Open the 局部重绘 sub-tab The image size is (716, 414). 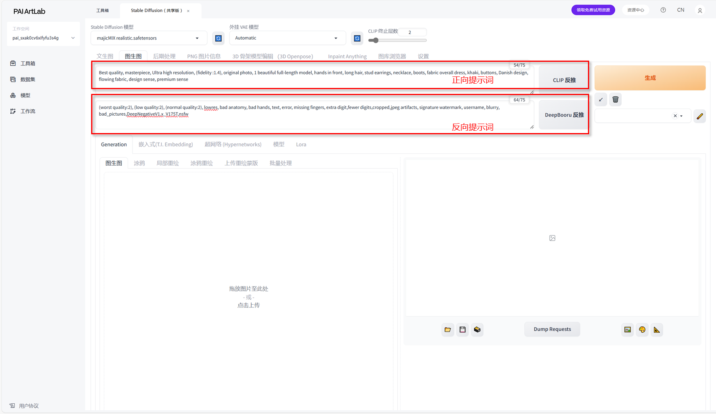[x=168, y=163]
